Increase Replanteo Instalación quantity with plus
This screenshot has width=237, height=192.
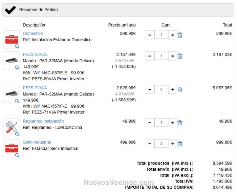173,123
